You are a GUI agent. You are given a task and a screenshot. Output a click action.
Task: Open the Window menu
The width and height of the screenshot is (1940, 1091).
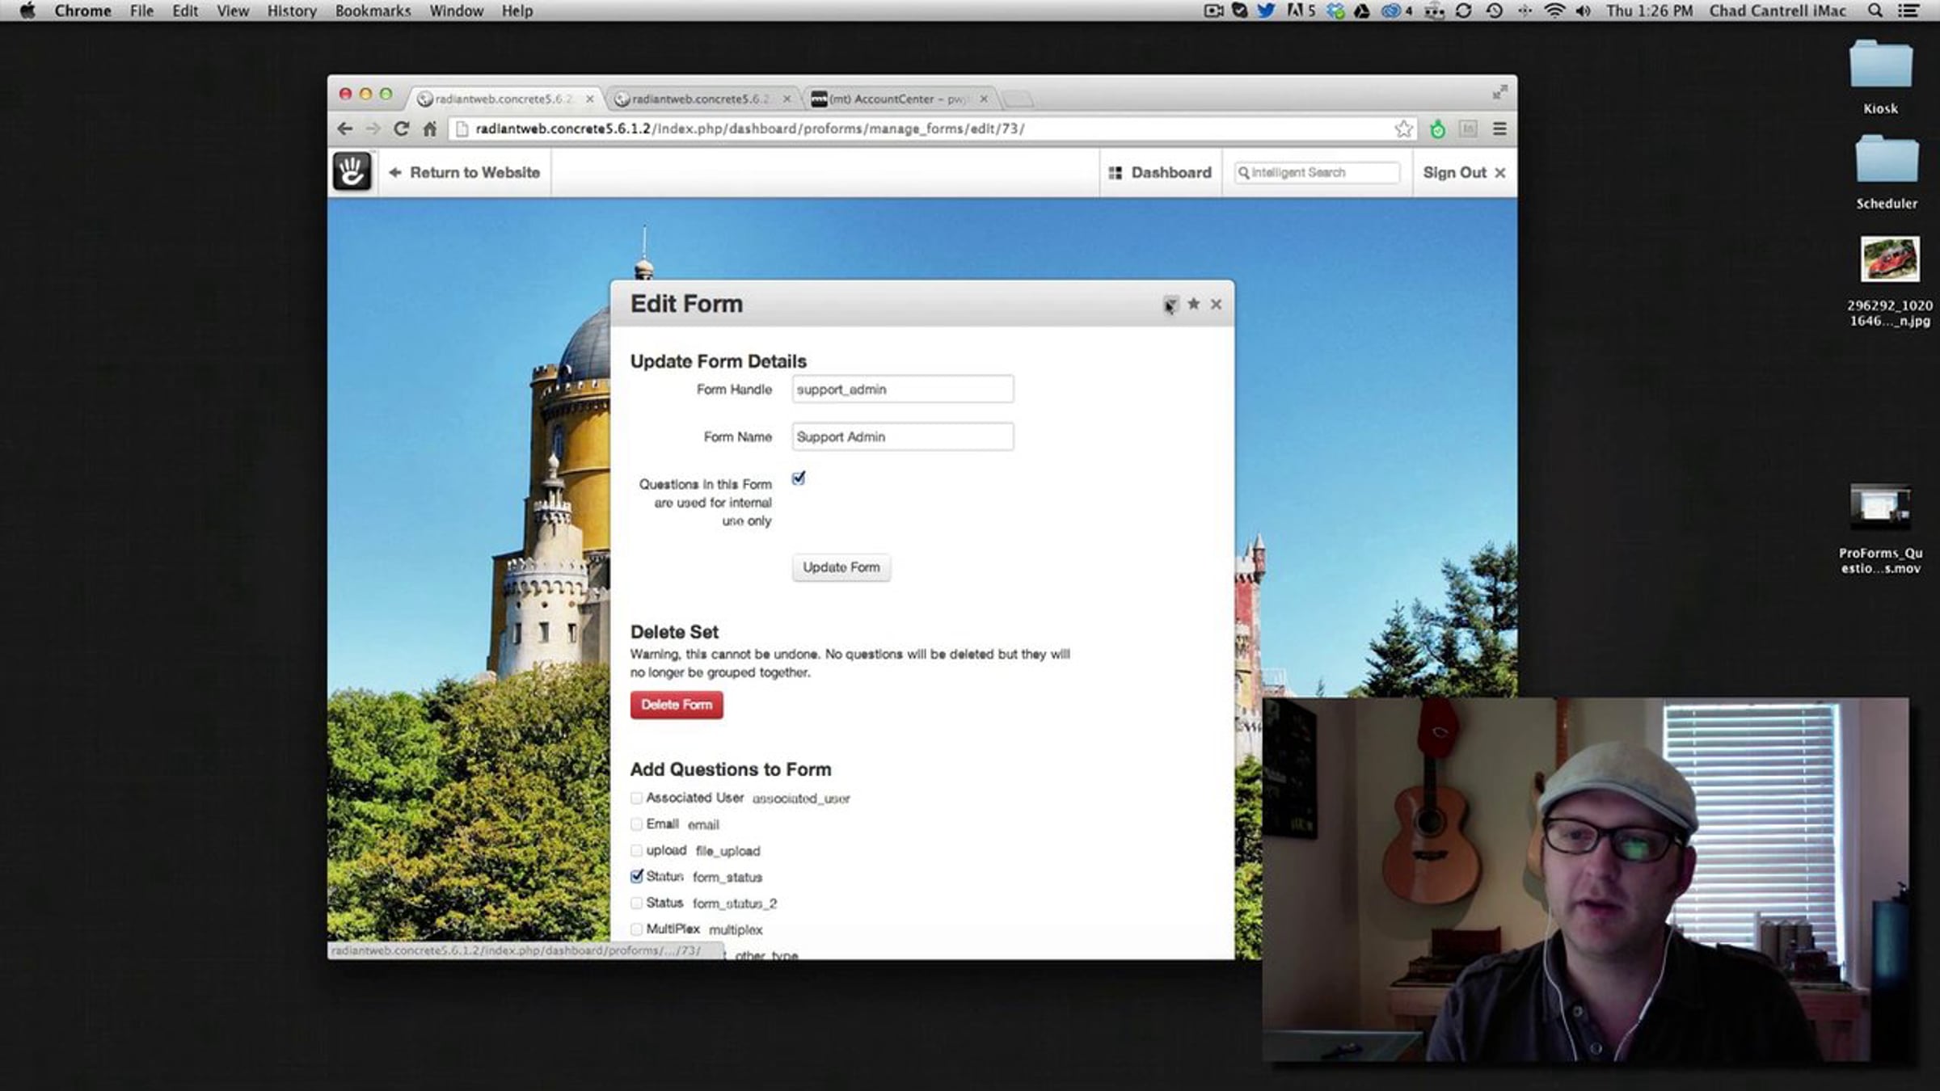point(456,11)
